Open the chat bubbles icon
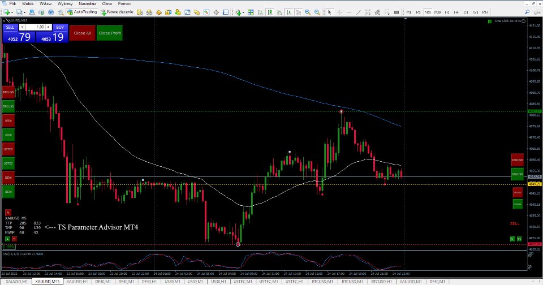 click(x=537, y=12)
